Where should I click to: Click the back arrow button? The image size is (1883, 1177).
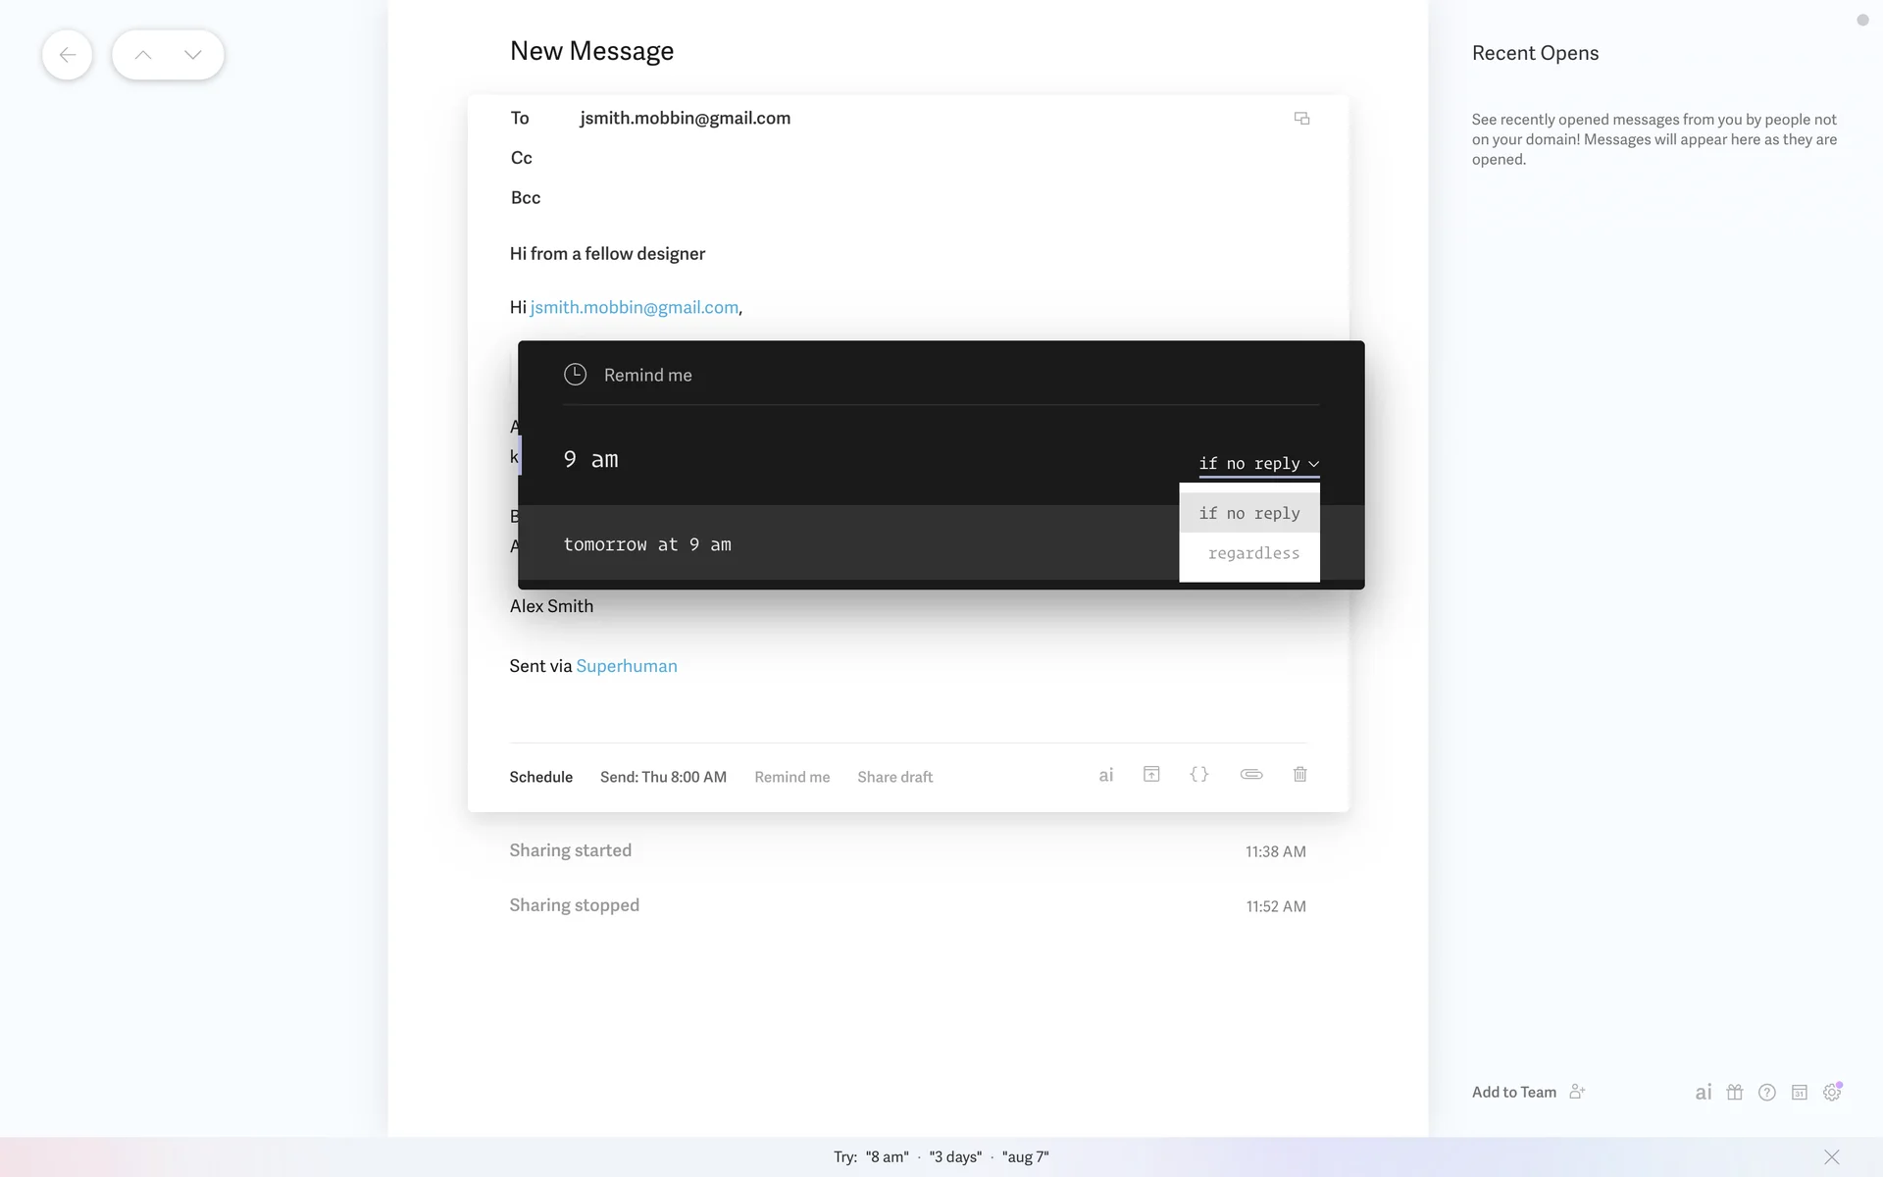pyautogui.click(x=67, y=55)
